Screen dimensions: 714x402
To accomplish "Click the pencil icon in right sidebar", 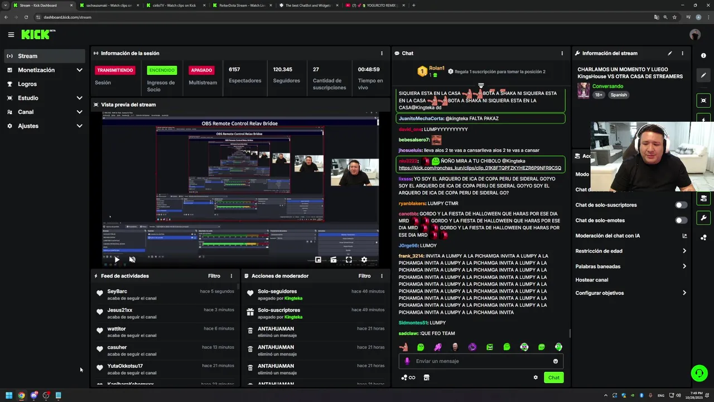I will (703, 75).
